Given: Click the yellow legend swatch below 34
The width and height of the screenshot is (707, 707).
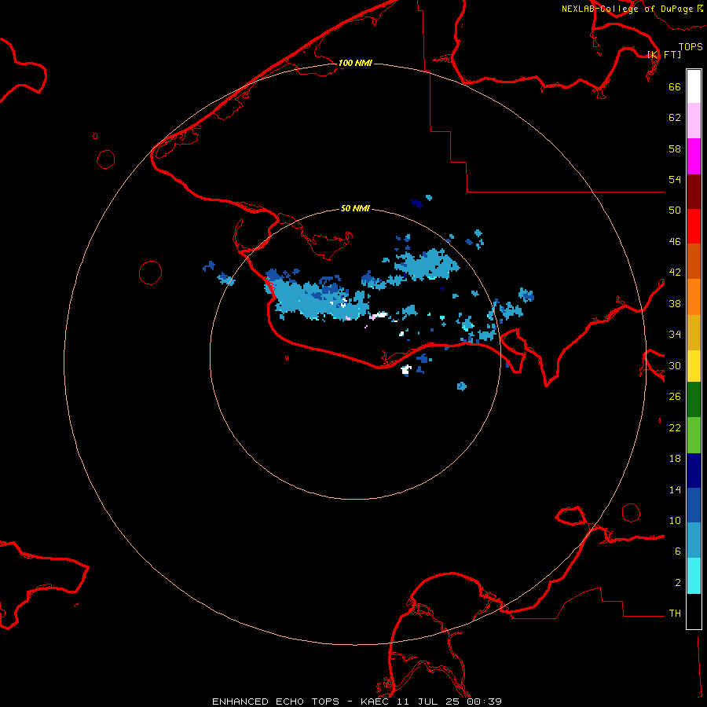Looking at the screenshot, I should pyautogui.click(x=694, y=365).
